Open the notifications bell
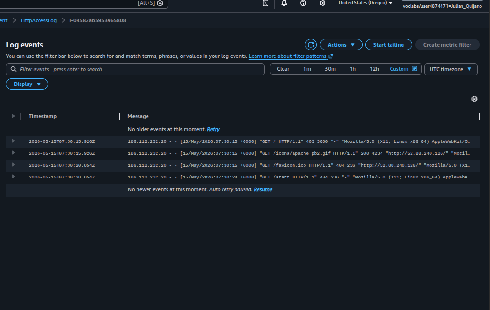 point(284,3)
